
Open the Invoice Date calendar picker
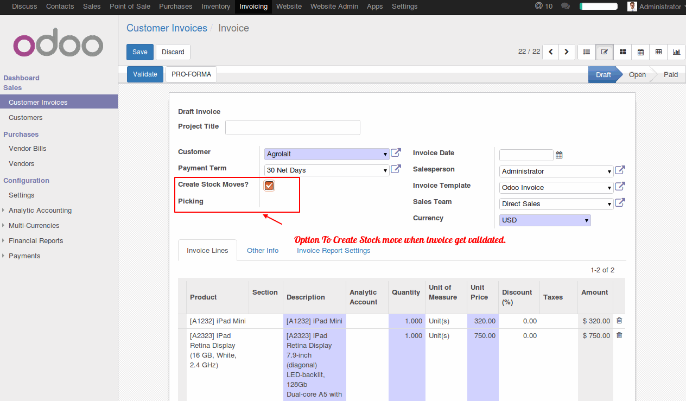(x=559, y=155)
